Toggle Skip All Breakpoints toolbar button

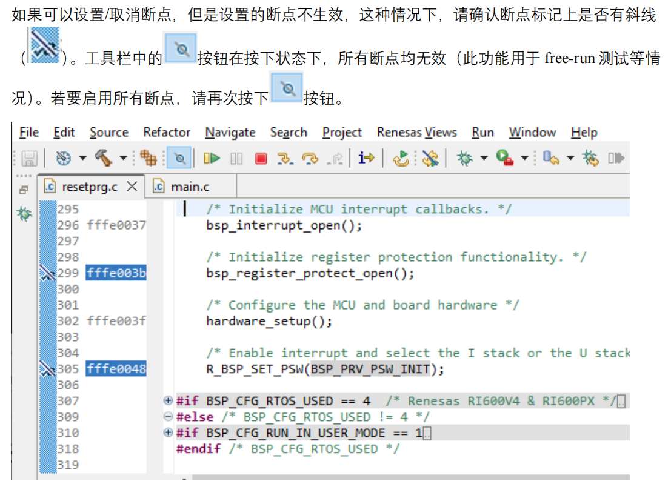[179, 159]
